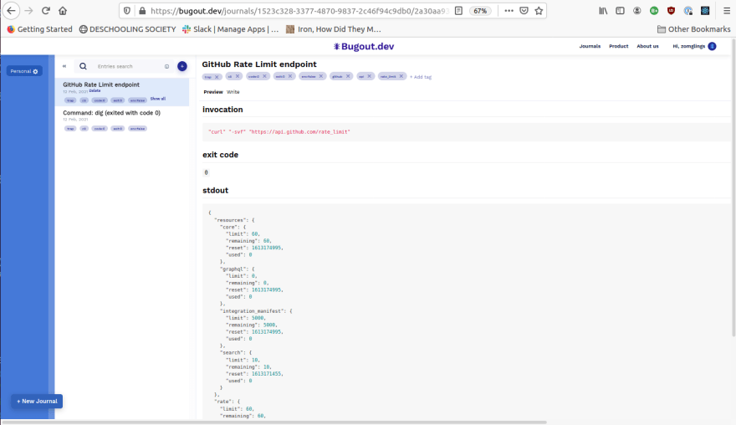736x425 pixels.
Task: Bookmark this page with the star
Action: tap(539, 10)
